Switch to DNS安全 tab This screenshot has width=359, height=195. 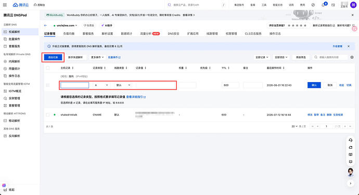173,34
